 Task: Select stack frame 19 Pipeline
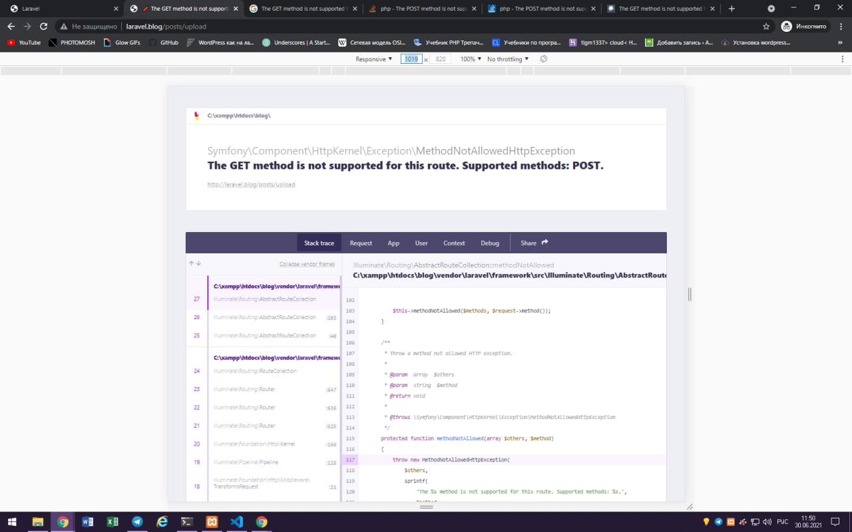tap(264, 462)
